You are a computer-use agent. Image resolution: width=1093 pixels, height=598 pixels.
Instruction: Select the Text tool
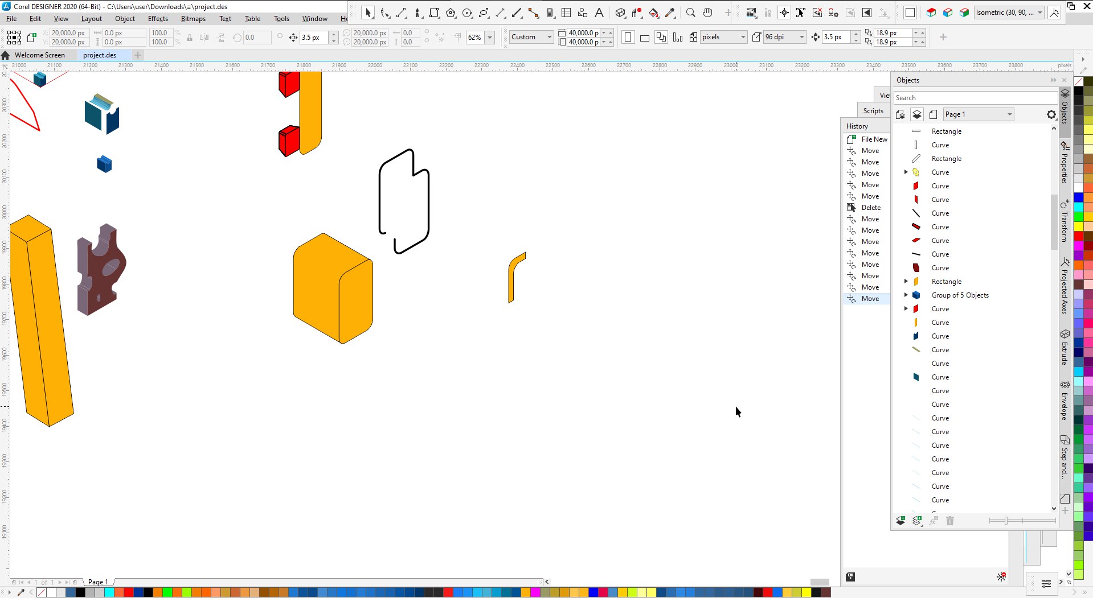click(x=599, y=13)
